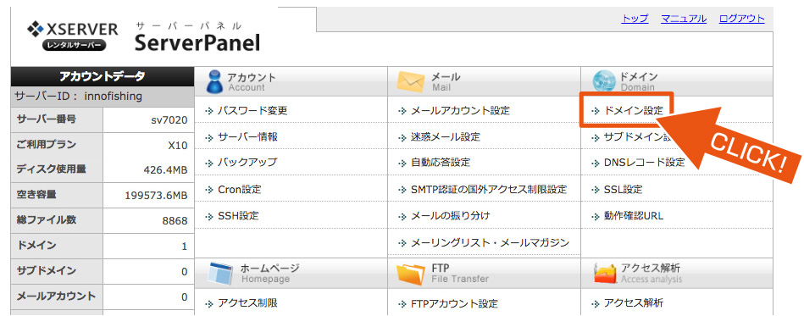Click the Mail envelope icon
Screen dimensions: 804x316
411,81
